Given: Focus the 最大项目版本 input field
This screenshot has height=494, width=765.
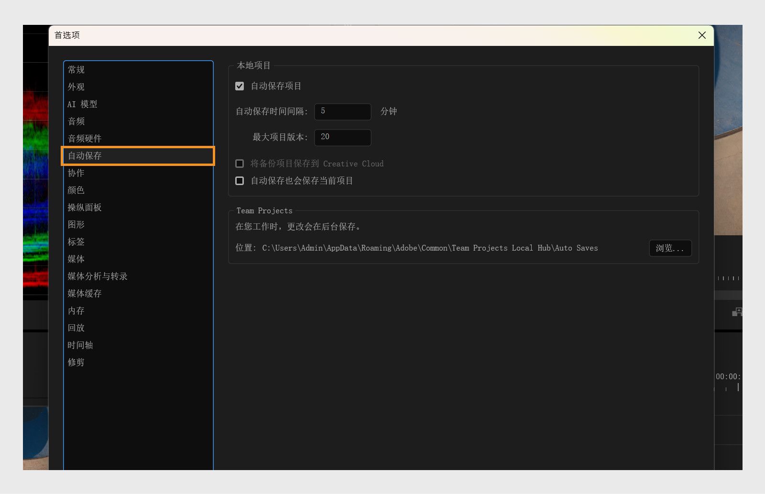Looking at the screenshot, I should tap(343, 137).
